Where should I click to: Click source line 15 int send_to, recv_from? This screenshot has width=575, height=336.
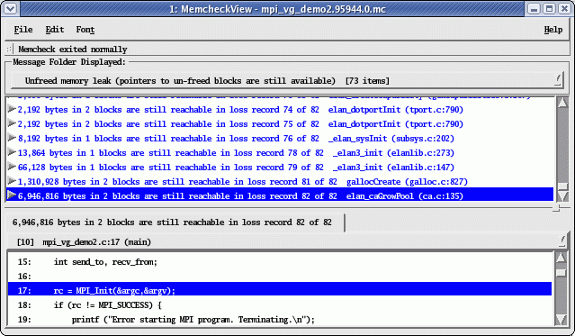280,262
